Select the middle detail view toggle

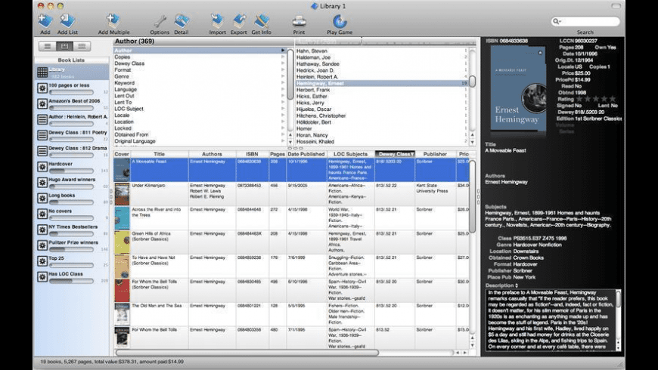(65, 46)
